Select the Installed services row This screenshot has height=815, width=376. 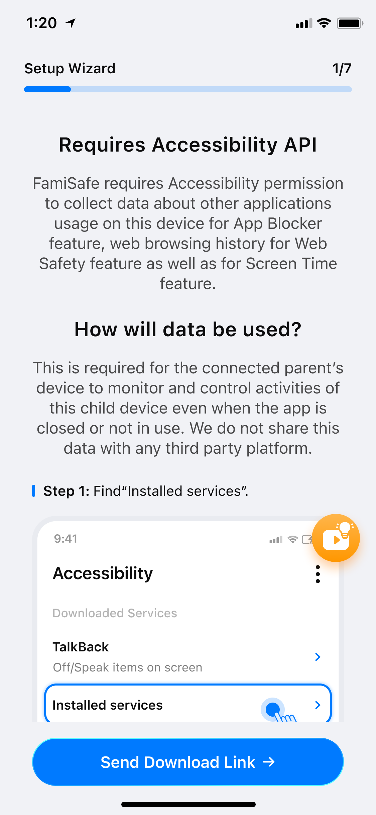(x=188, y=703)
